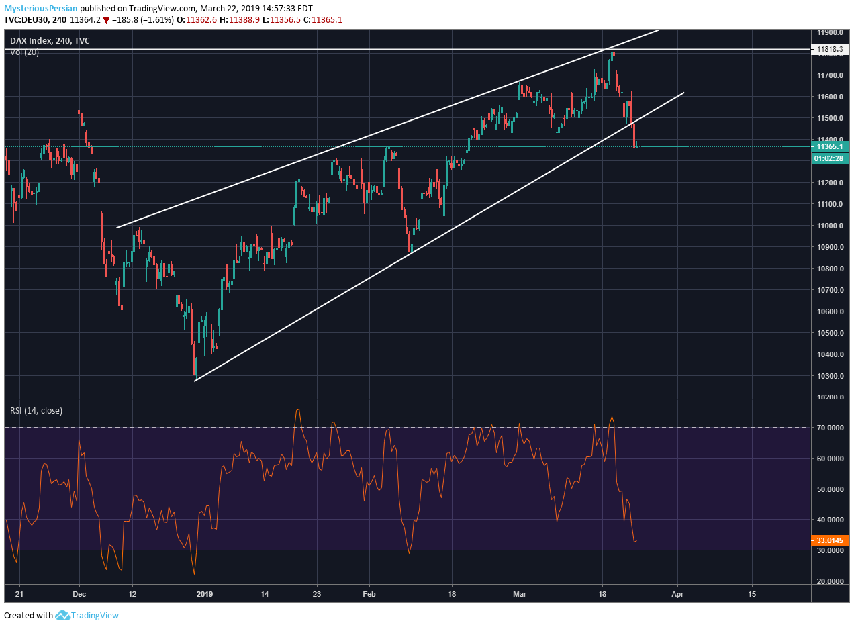Click the 11500.0 price axis label
Screen dimensions: 854x627
[831, 118]
